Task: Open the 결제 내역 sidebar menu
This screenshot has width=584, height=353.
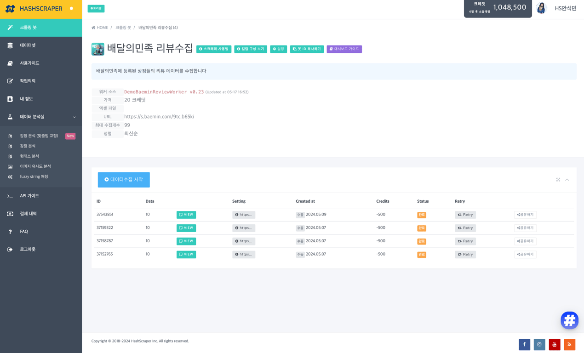Action: (41, 214)
